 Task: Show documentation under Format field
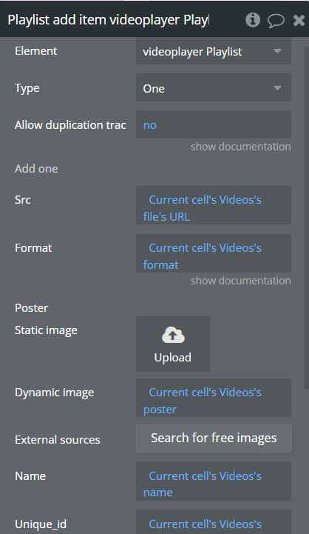click(x=241, y=281)
